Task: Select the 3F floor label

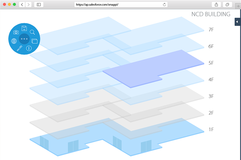Action: point(211,96)
